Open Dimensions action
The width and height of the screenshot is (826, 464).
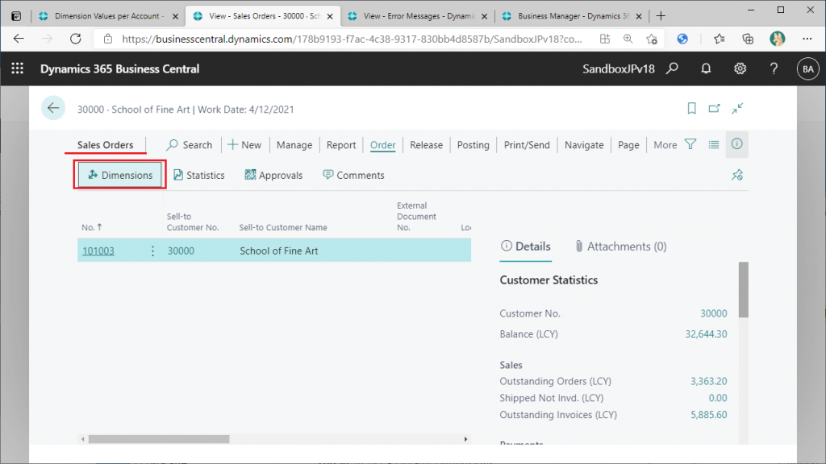click(x=120, y=175)
